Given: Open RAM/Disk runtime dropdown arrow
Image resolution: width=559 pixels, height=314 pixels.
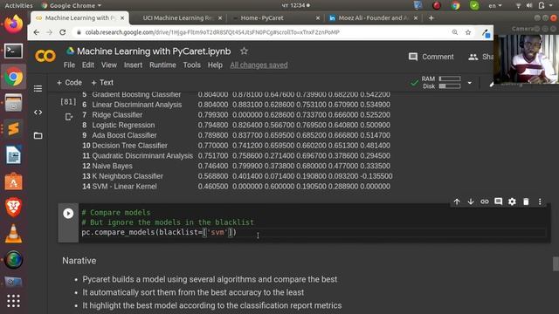Looking at the screenshot, I should coord(470,83).
